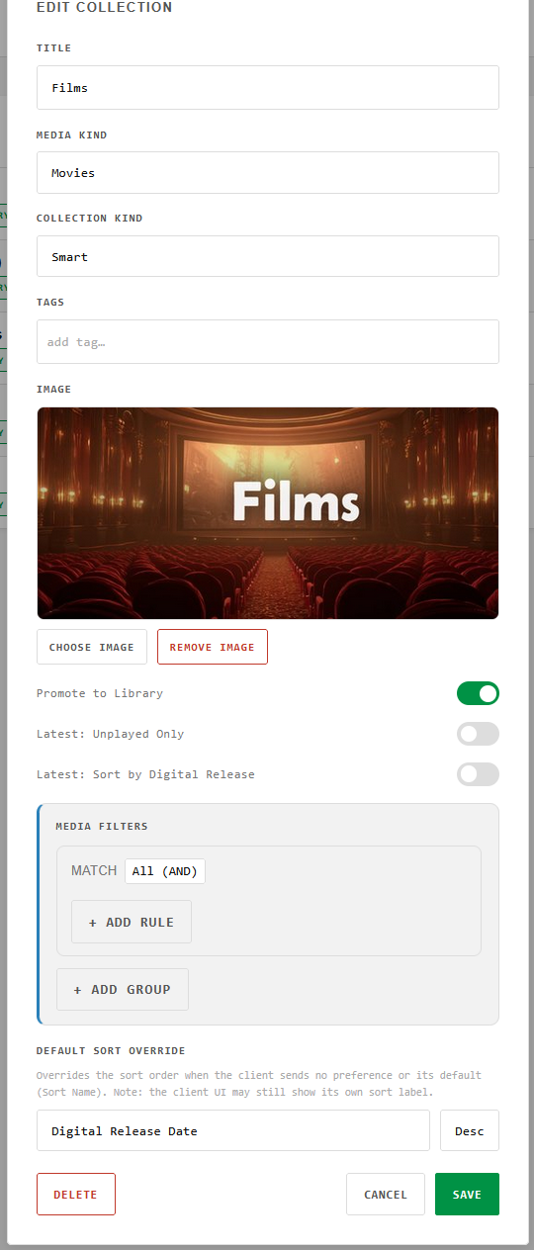Toggle off Promote to Library switch
534x1250 pixels.
pos(478,693)
